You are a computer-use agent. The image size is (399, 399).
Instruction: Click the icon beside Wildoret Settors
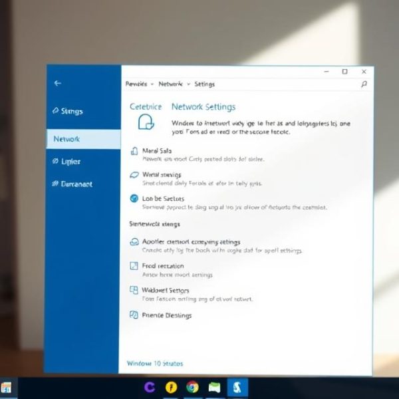(x=134, y=290)
